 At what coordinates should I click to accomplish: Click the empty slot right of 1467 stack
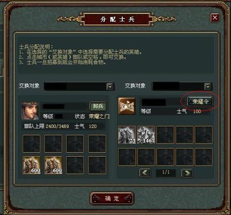point(165,135)
